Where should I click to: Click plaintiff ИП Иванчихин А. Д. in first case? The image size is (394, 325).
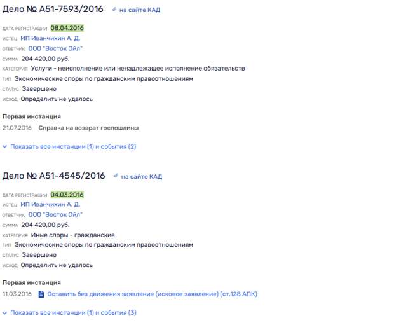pos(50,38)
